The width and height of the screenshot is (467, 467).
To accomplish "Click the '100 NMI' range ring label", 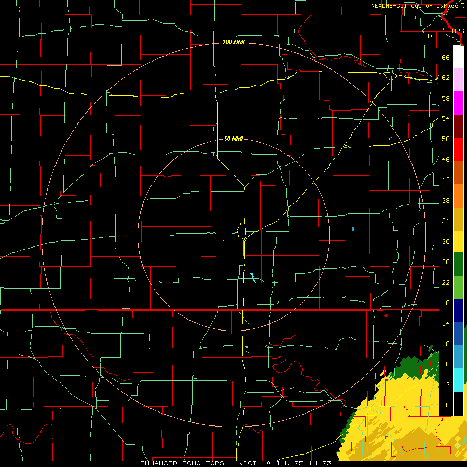I will (x=233, y=43).
